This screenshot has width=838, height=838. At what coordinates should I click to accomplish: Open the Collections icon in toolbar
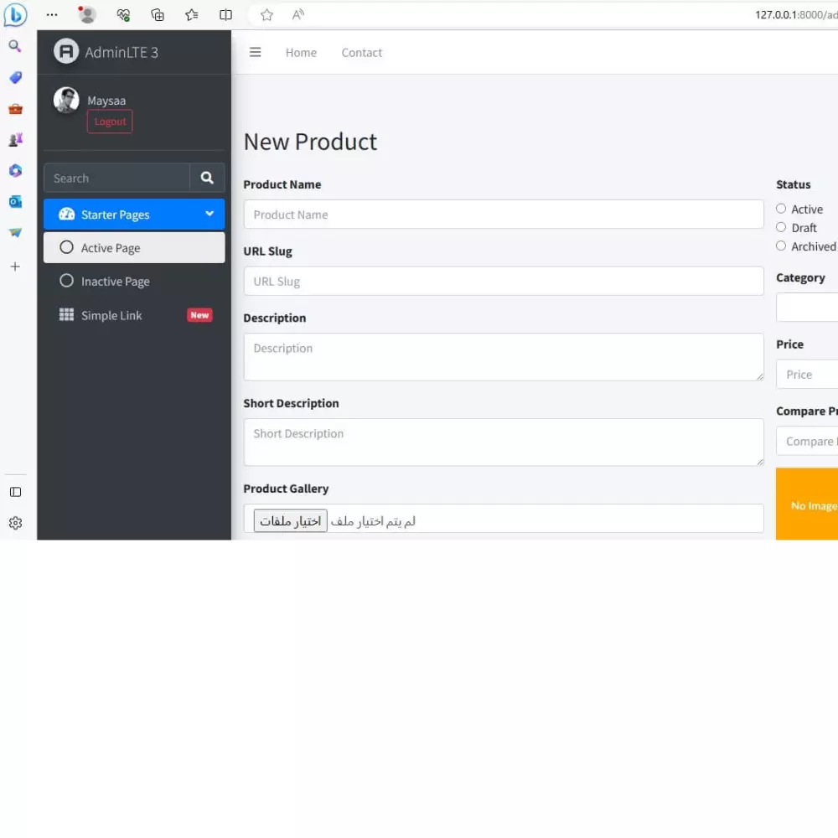pos(158,15)
